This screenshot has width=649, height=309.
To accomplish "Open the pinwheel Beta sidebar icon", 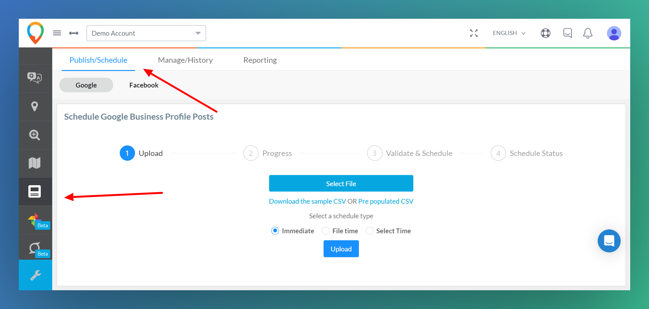I will pos(35,220).
